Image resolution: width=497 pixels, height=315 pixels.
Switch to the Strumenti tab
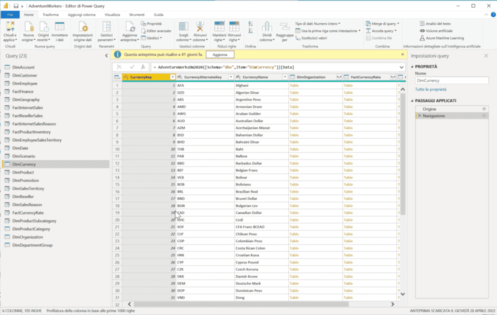(137, 15)
